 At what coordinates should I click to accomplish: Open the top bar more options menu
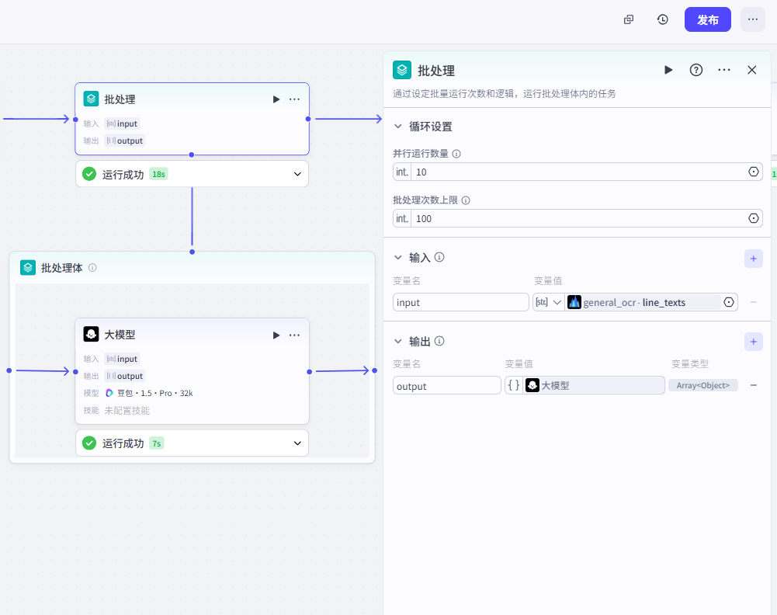click(753, 20)
